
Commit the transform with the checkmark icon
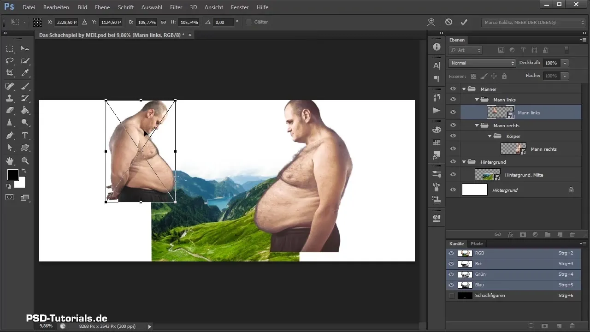pyautogui.click(x=464, y=22)
